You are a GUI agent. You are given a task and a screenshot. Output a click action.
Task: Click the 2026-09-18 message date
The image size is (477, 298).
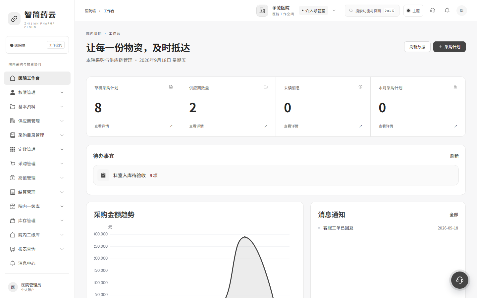pyautogui.click(x=448, y=228)
